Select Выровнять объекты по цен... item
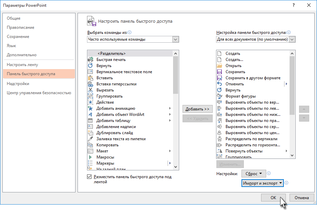Screen dimensions: 317x210 click(253, 133)
